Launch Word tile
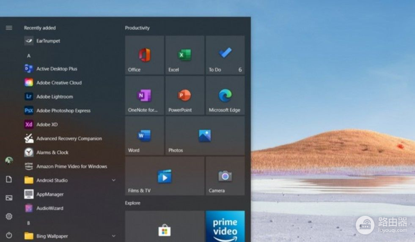The height and width of the screenshot is (242, 415). click(x=145, y=136)
